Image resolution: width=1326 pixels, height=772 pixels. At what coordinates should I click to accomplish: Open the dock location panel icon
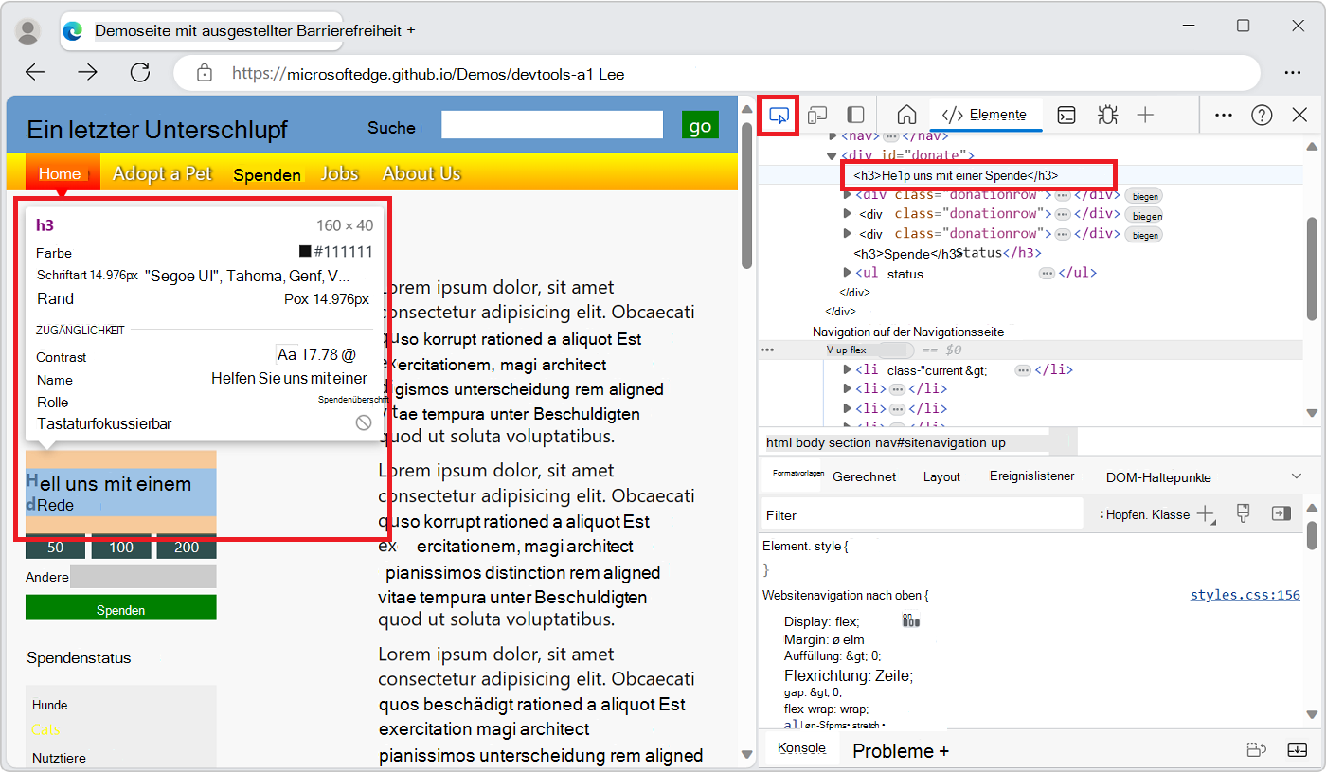coord(855,114)
